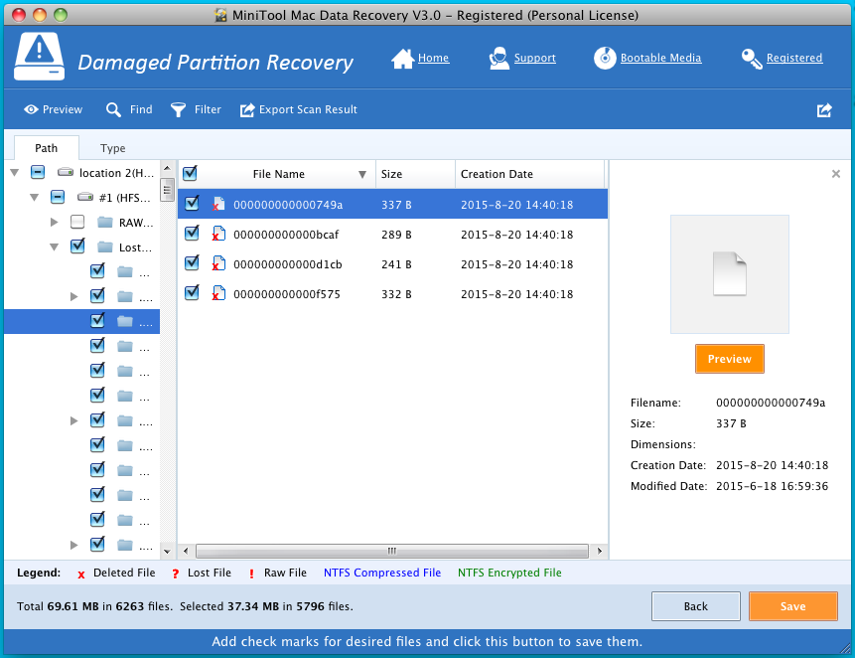Switch to the Path tab
855x658 pixels.
coord(47,148)
